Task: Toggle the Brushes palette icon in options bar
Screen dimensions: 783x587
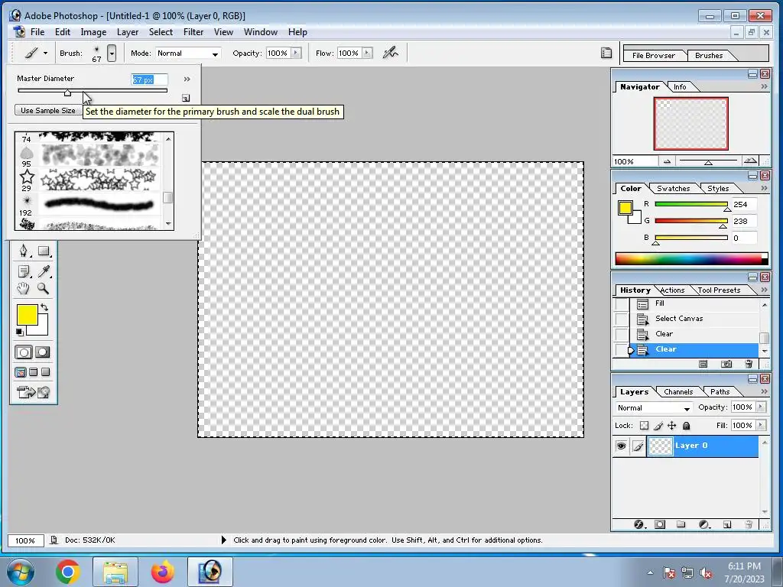Action: 606,53
